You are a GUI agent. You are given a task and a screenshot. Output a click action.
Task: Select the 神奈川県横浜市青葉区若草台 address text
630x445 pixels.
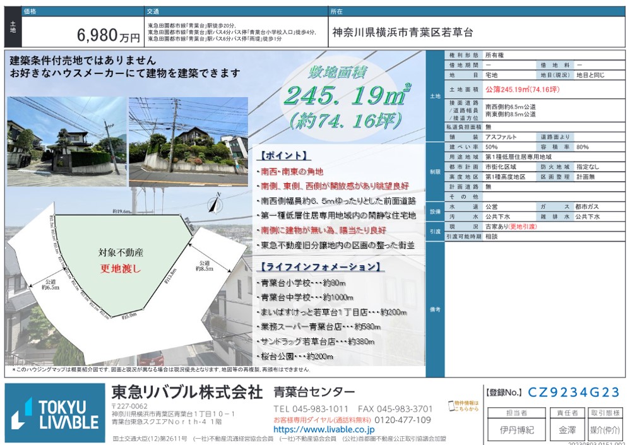(402, 33)
